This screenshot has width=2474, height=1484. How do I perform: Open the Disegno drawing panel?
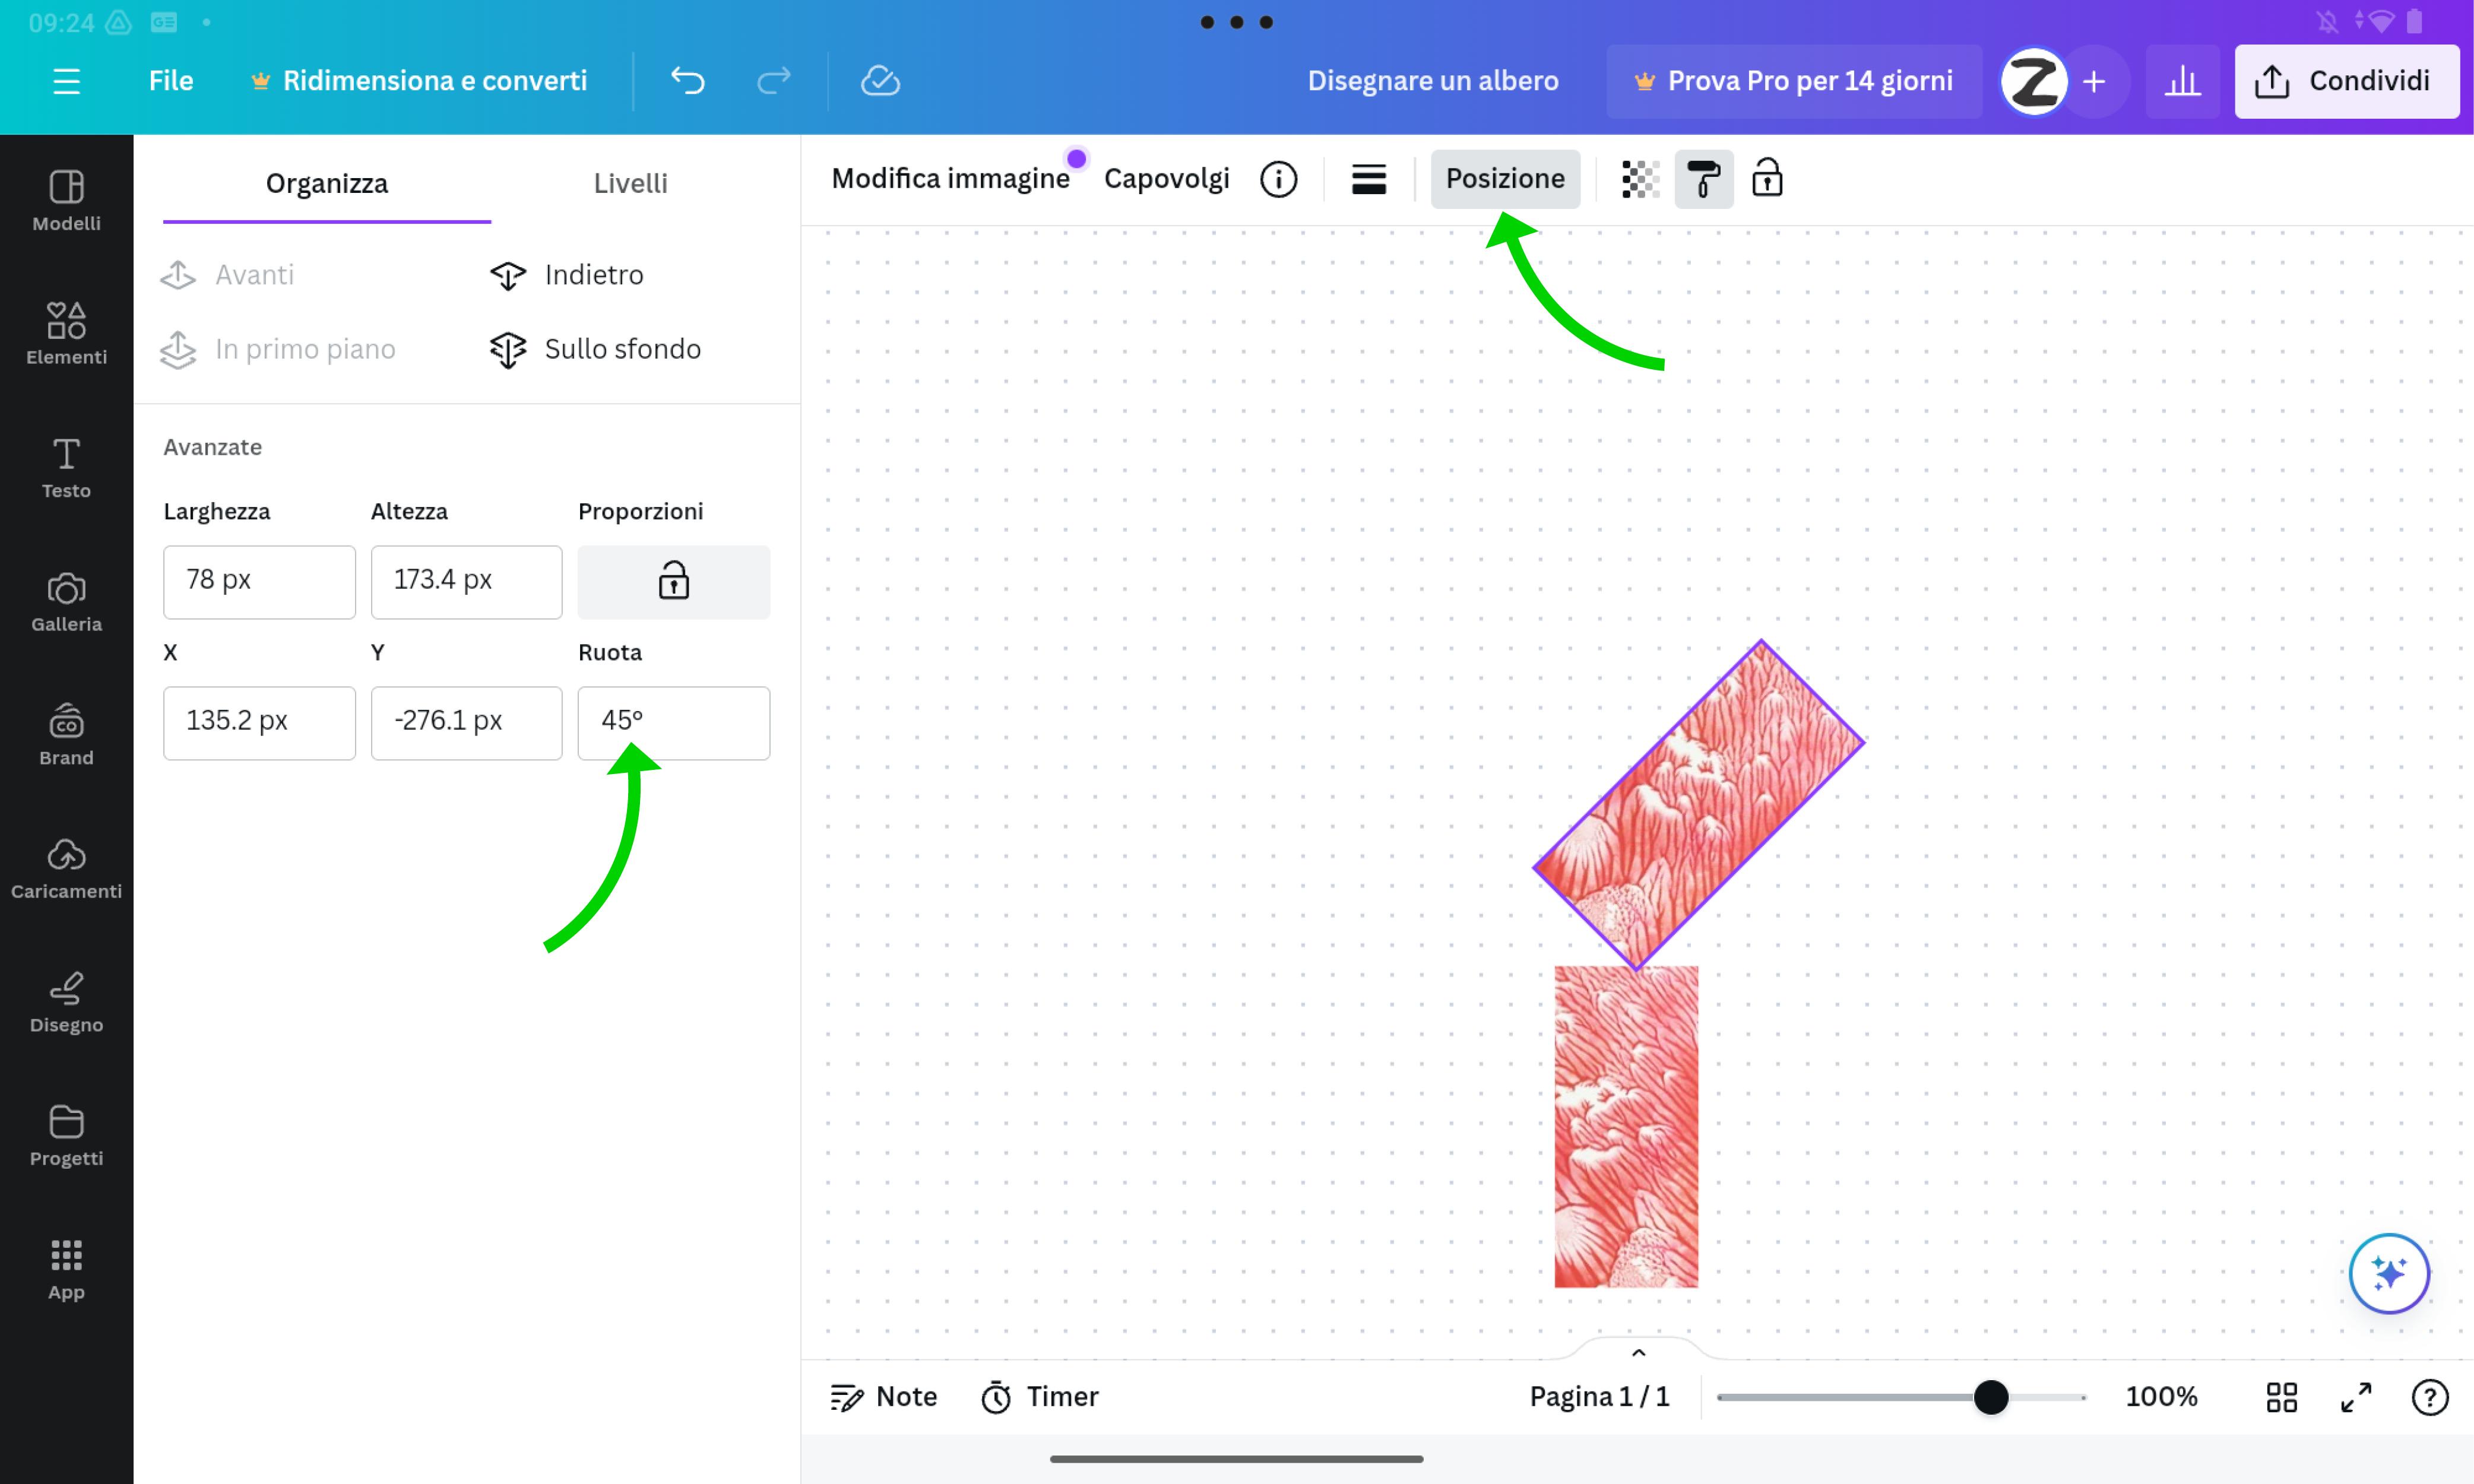[66, 1002]
